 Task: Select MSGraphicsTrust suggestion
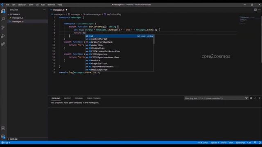pyautogui.click(x=120, y=64)
